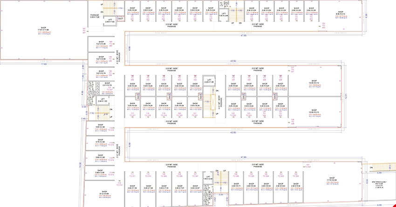Click the 101 TO 301 unit number

click(x=307, y=166)
